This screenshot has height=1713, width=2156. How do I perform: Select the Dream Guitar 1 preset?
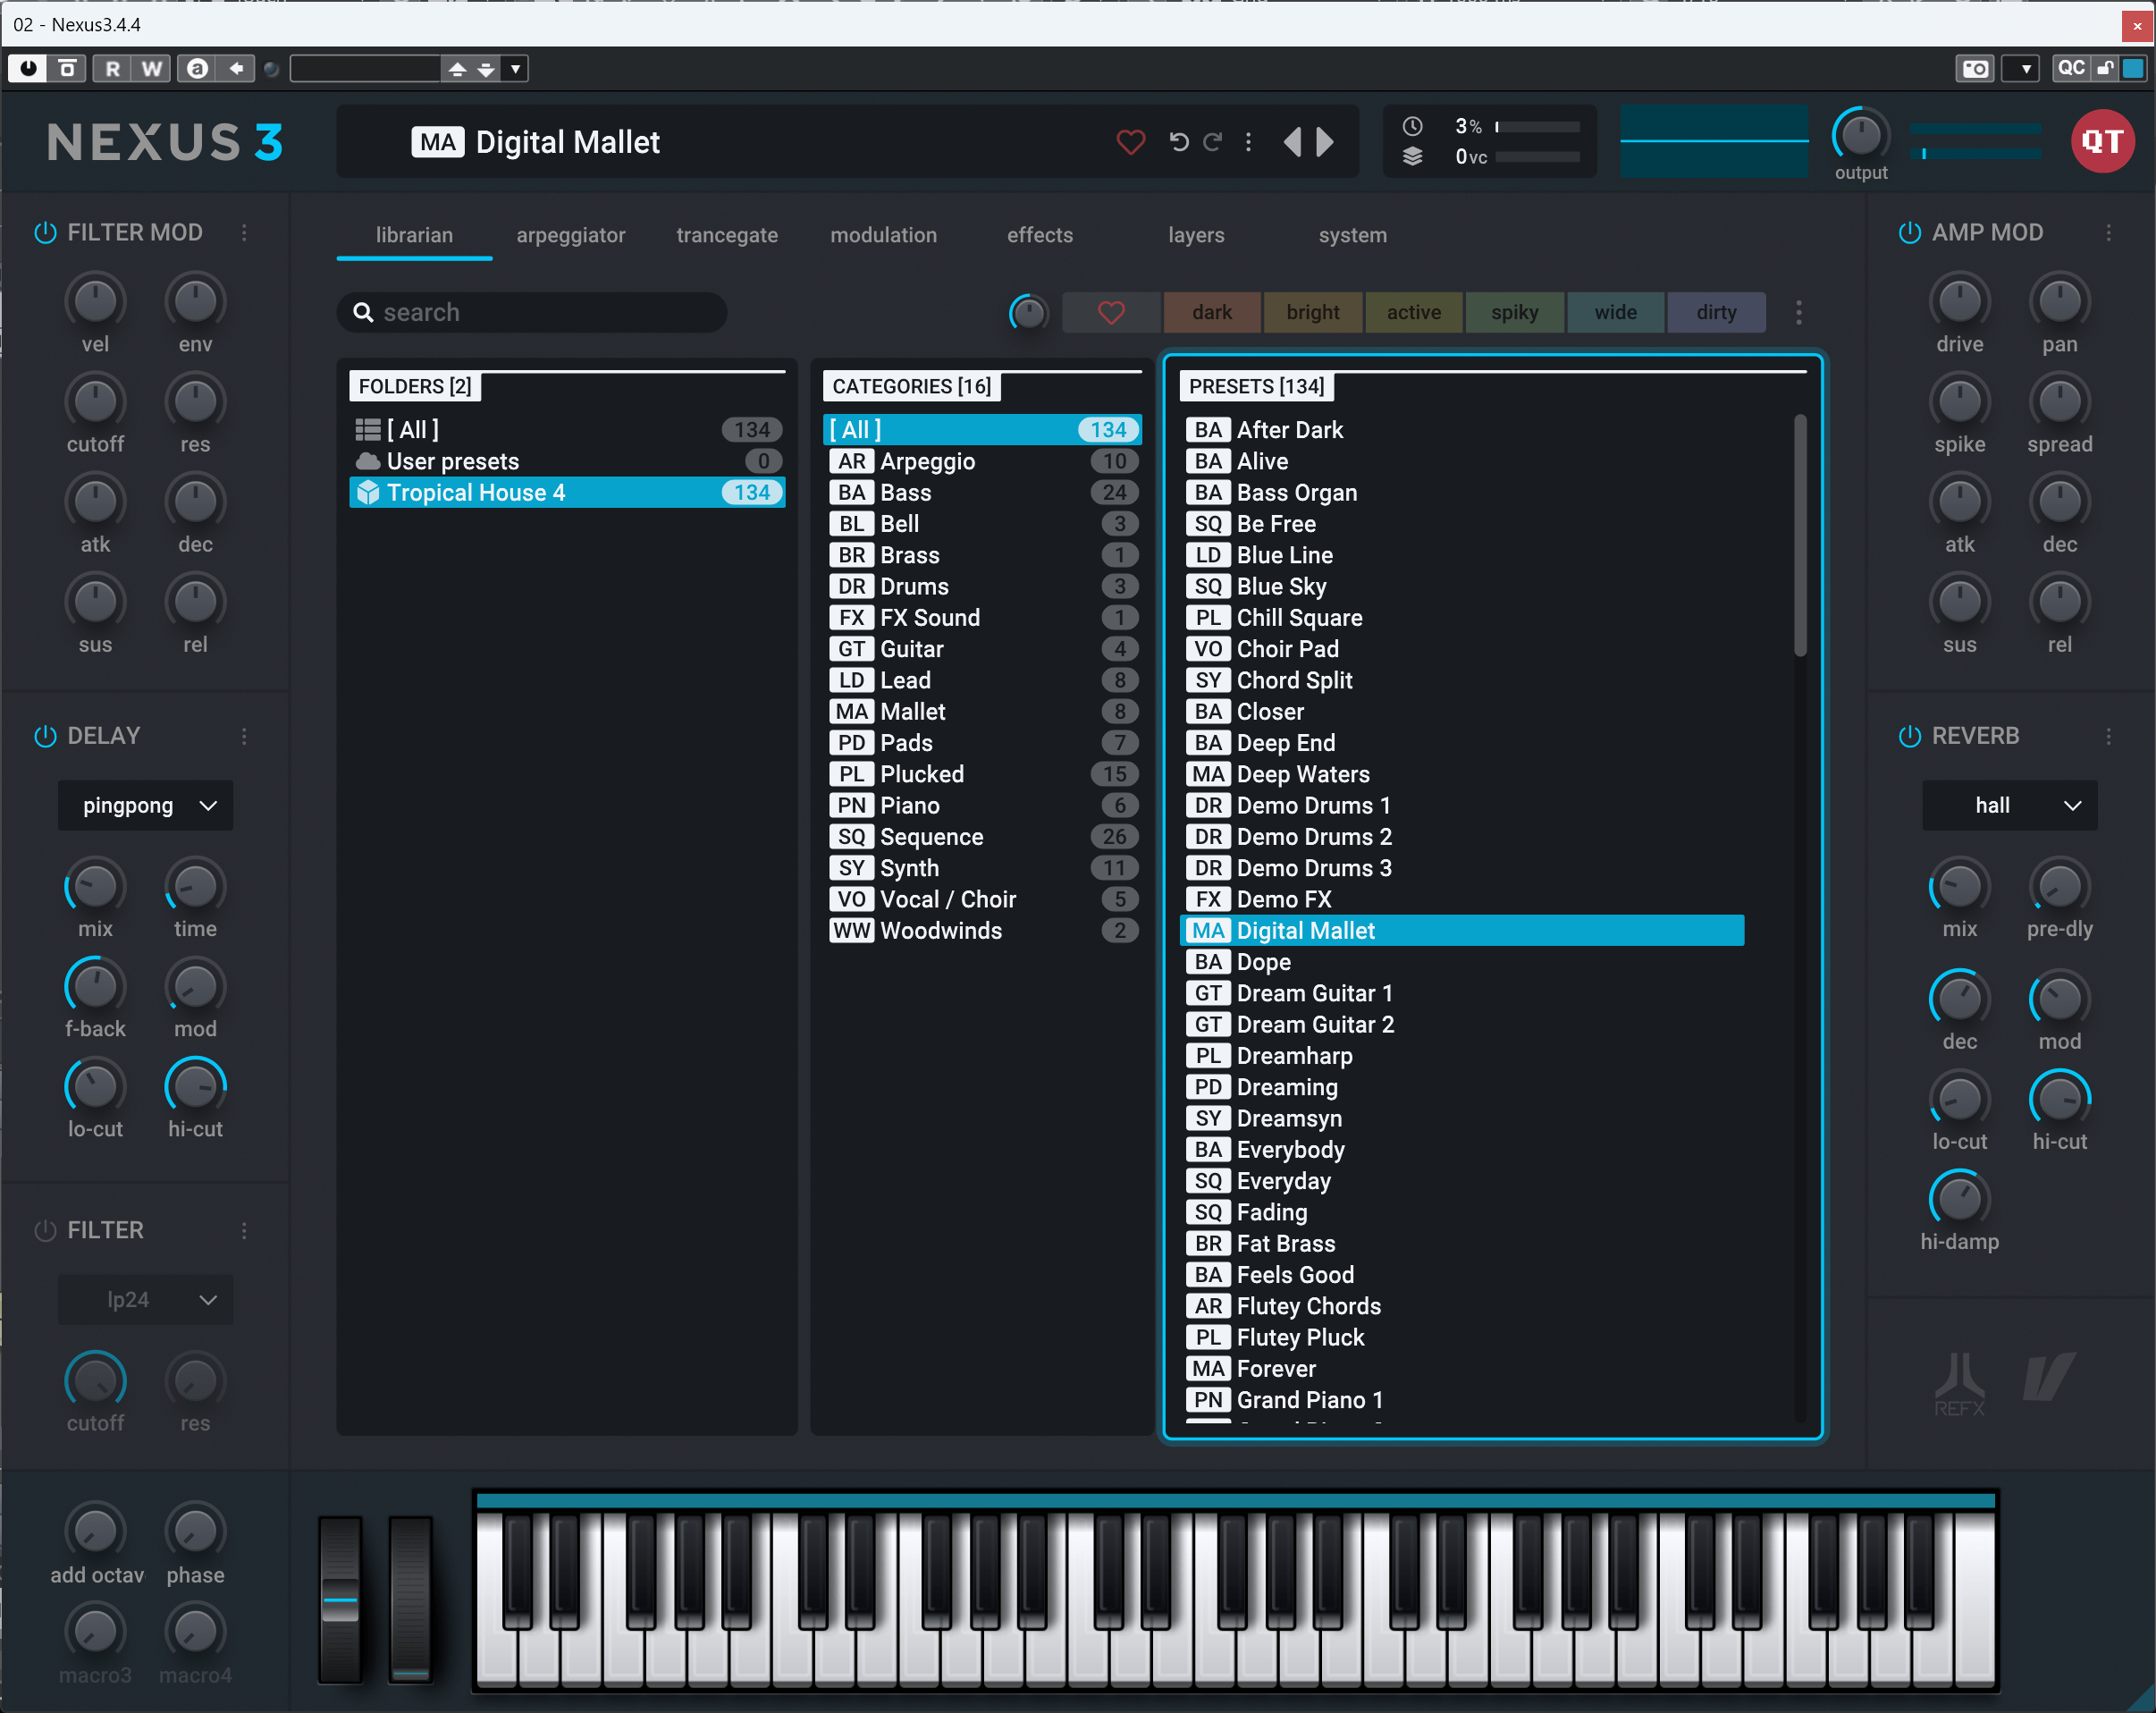tap(1313, 993)
